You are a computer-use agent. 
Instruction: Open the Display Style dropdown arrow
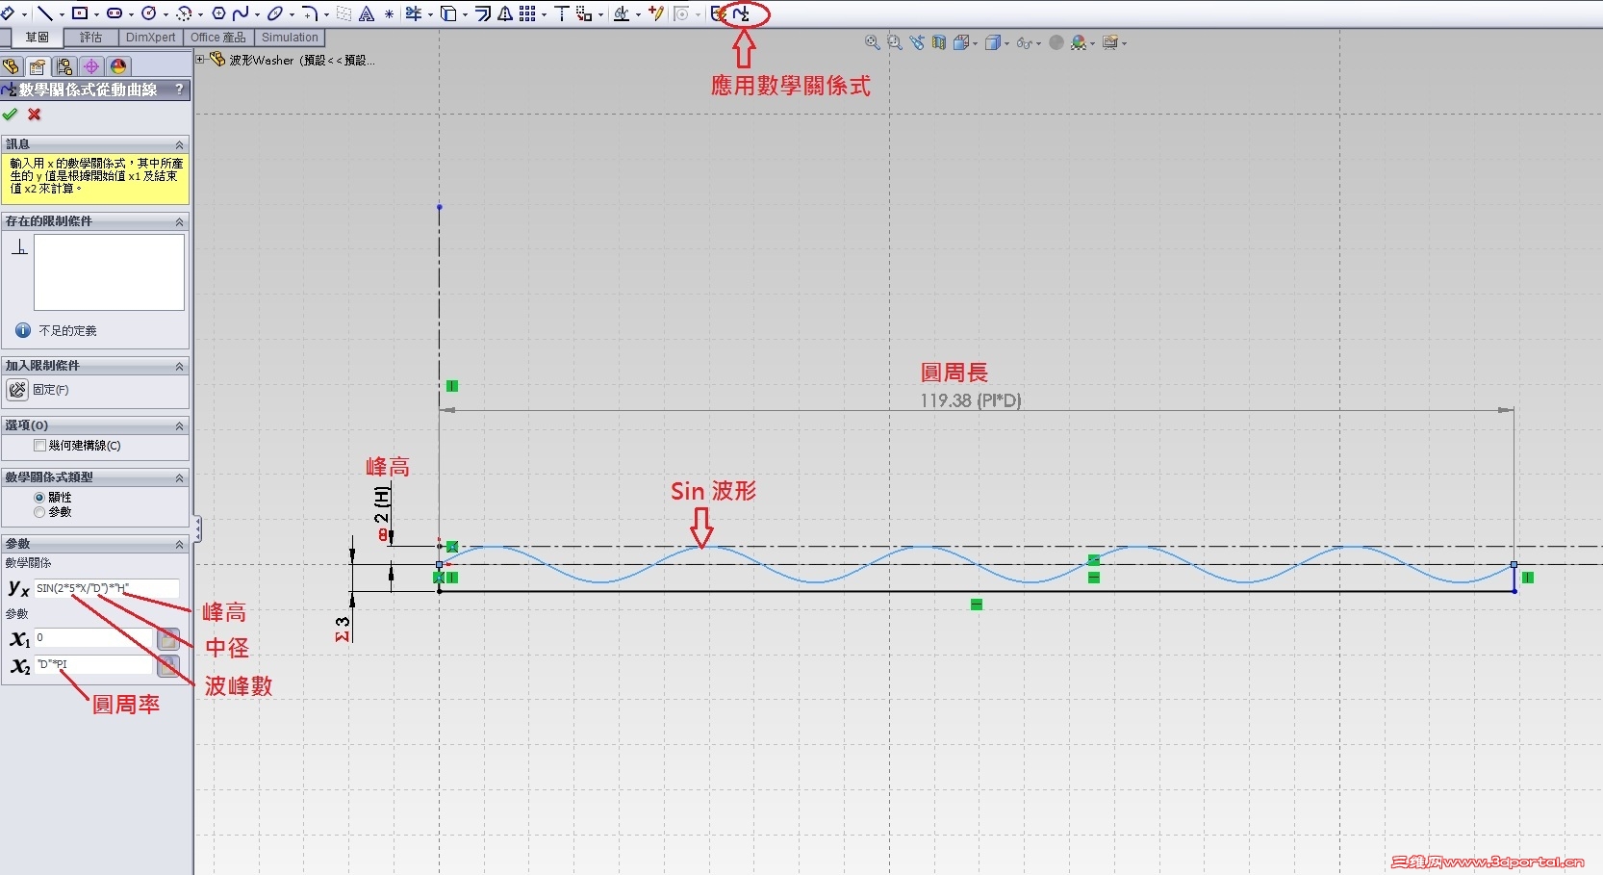pyautogui.click(x=1006, y=43)
